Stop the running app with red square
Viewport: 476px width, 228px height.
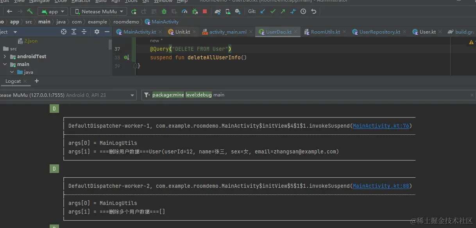click(x=205, y=12)
